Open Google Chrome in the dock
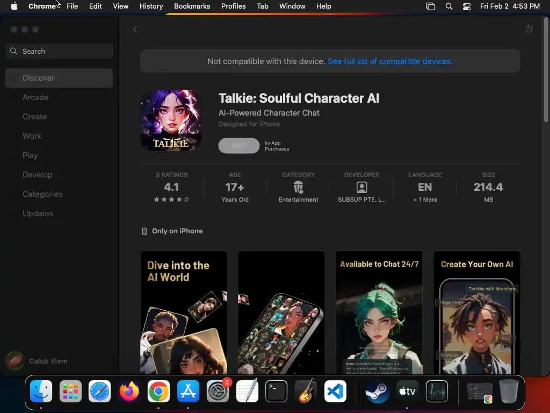 pos(158,391)
